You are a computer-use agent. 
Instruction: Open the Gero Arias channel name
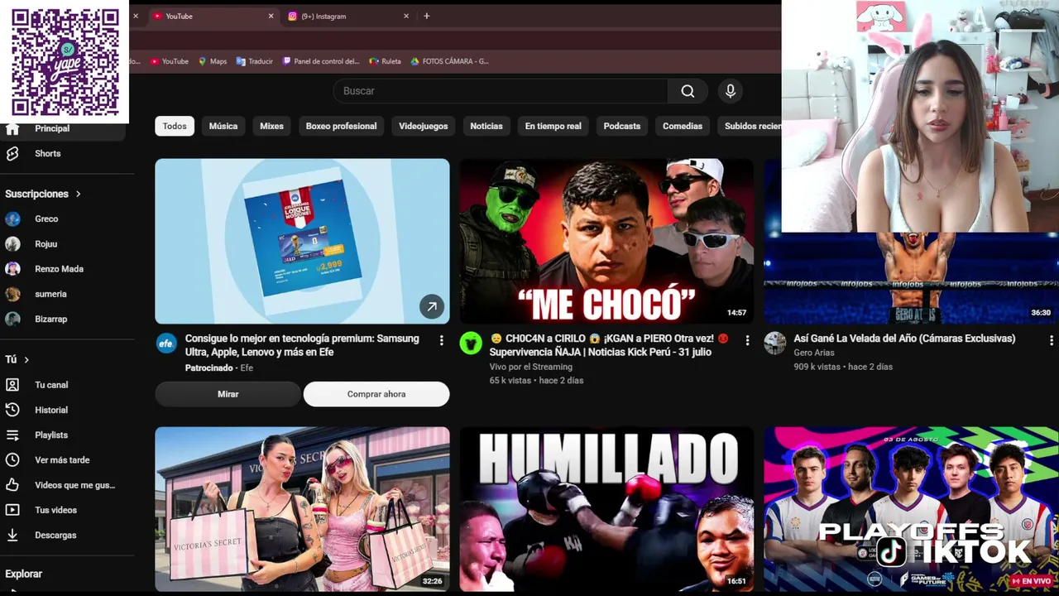[814, 353]
